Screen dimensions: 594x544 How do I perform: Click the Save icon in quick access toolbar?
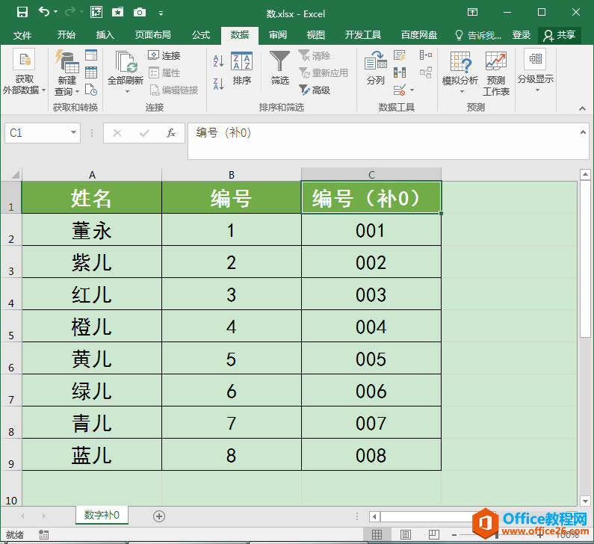[22, 13]
